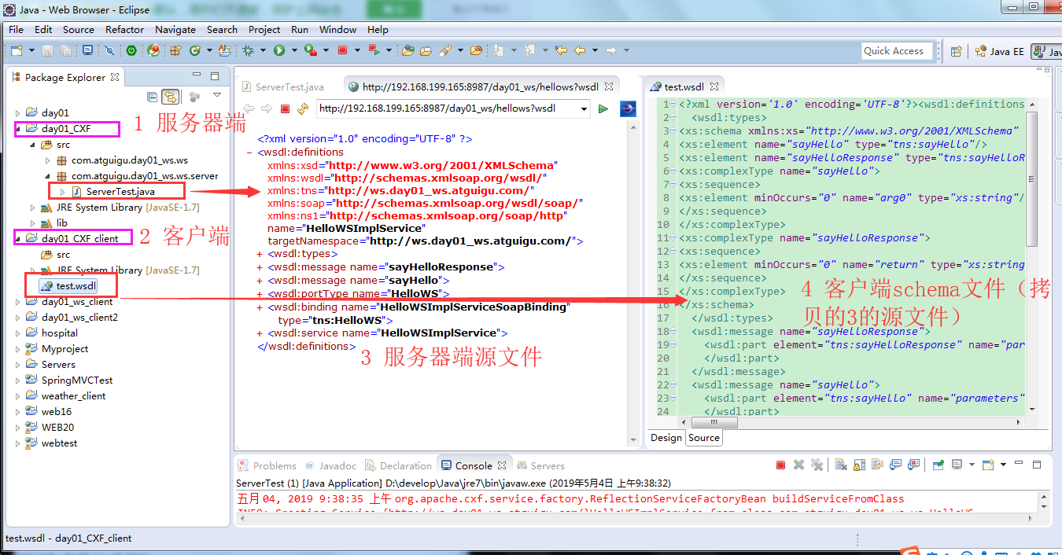Click the Pin Console icon

tap(938, 465)
